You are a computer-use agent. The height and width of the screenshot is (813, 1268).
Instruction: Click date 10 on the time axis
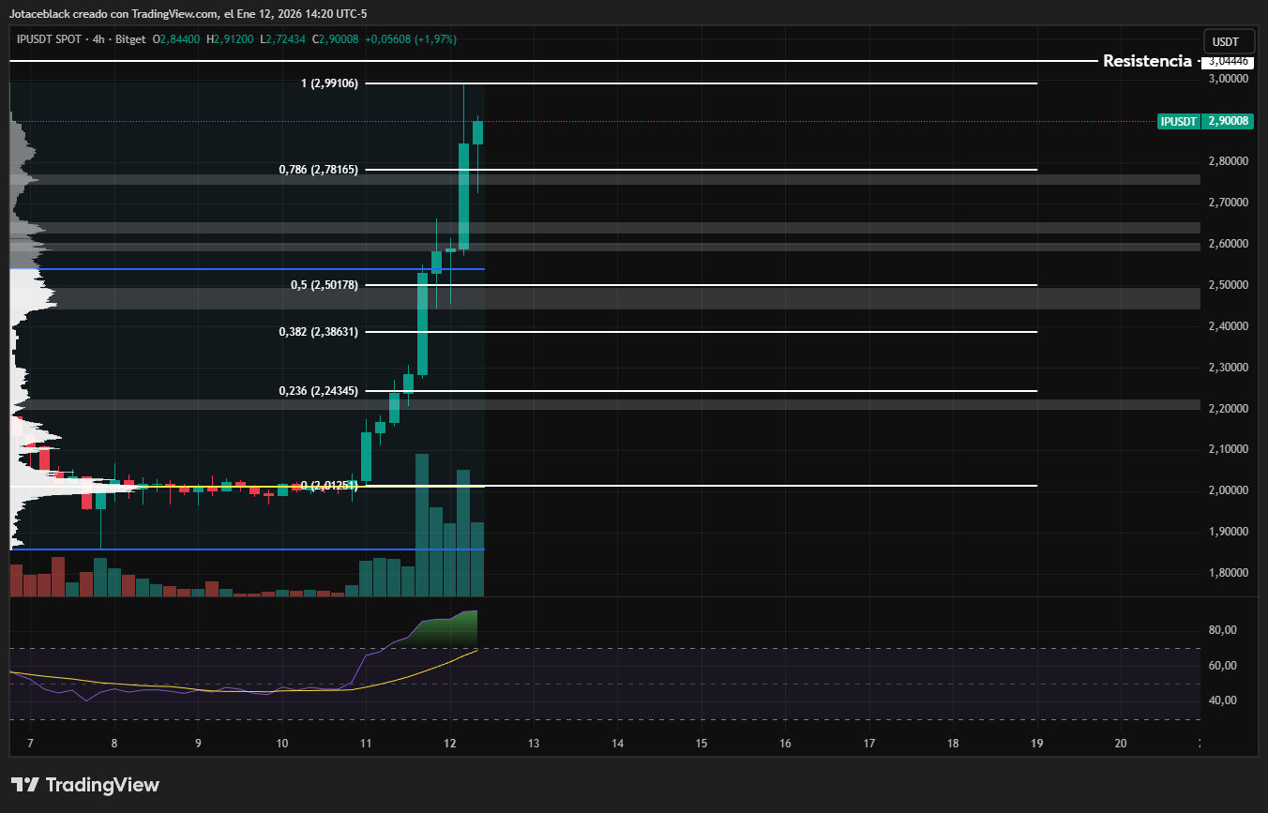(282, 744)
